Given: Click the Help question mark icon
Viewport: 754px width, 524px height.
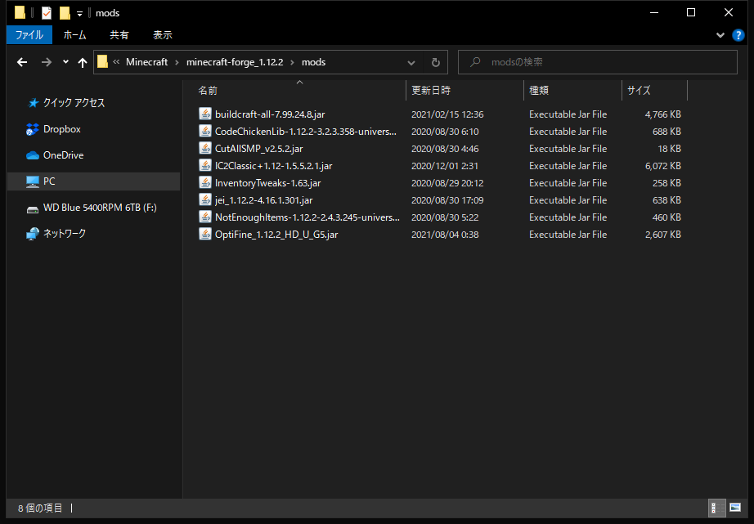Looking at the screenshot, I should [738, 35].
